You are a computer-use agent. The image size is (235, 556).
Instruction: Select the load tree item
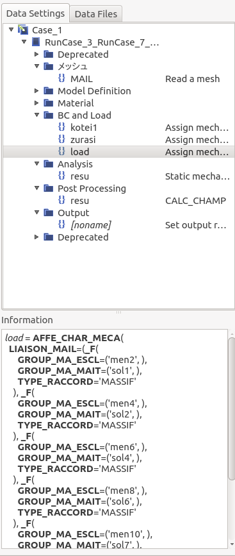click(79, 152)
